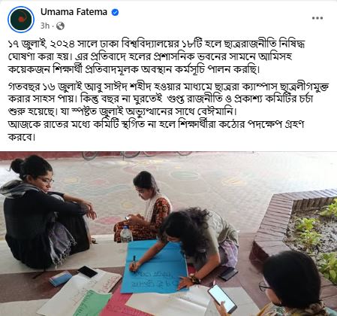Click the woman in the patterned dress
This screenshot has height=316, width=337.
click(x=144, y=205)
